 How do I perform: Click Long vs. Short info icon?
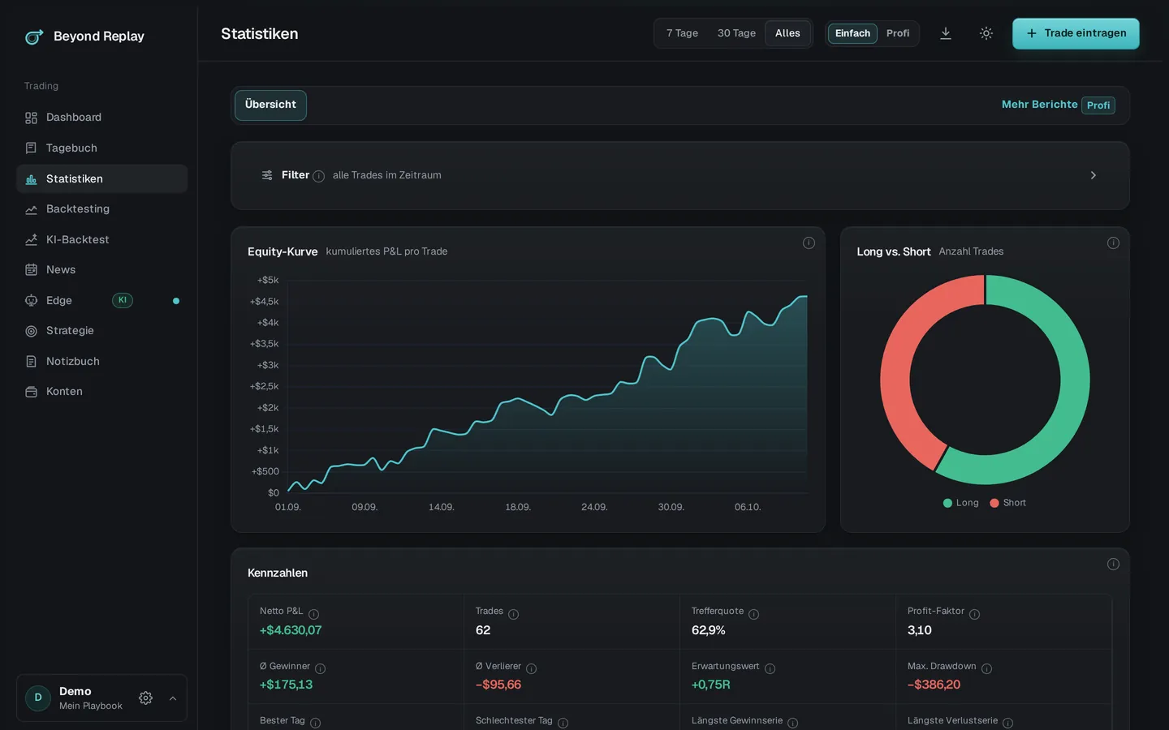coord(1113,243)
